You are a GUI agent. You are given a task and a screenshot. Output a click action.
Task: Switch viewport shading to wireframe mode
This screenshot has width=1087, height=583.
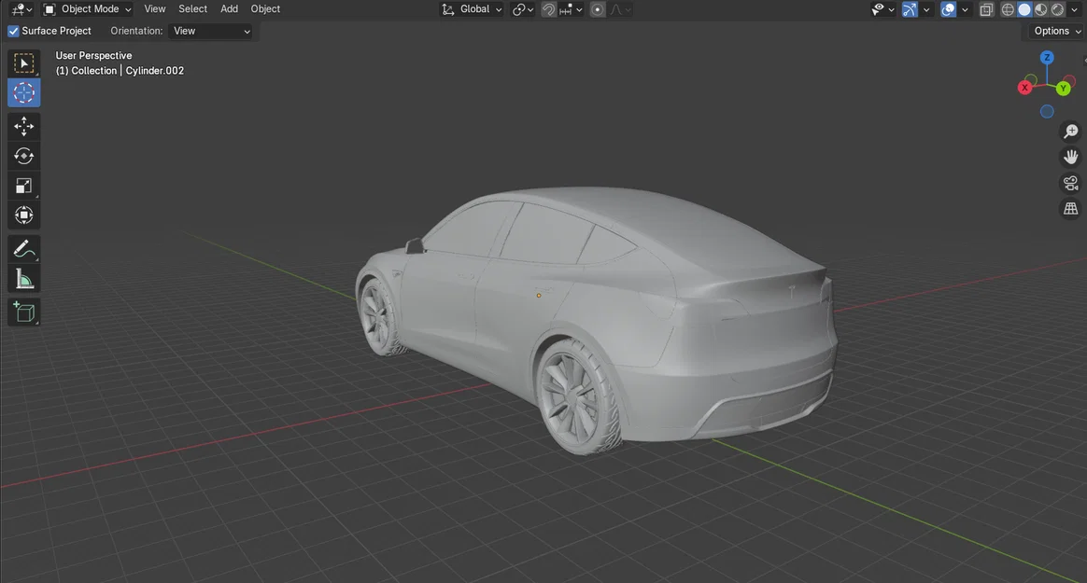(1007, 8)
